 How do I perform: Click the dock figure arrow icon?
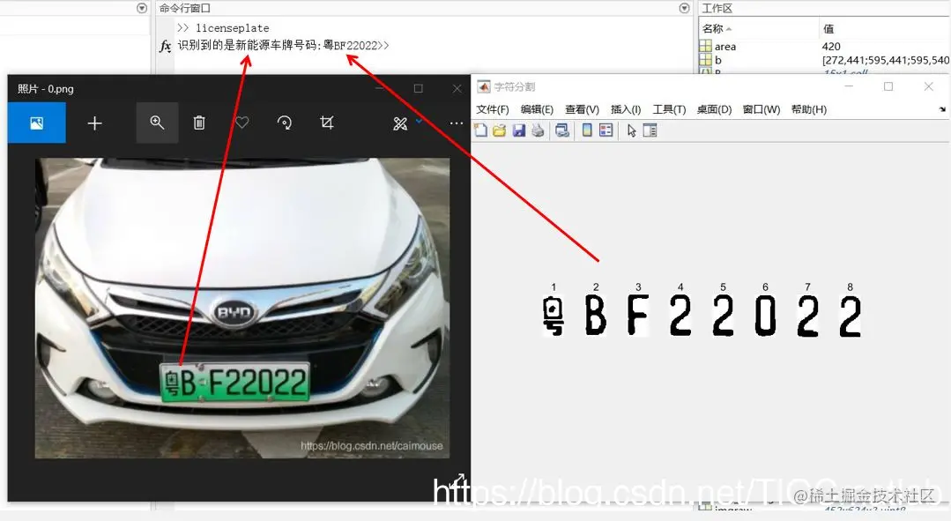[942, 110]
